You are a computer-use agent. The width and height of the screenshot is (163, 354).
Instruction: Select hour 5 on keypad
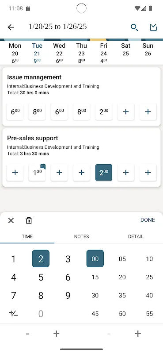(41, 277)
